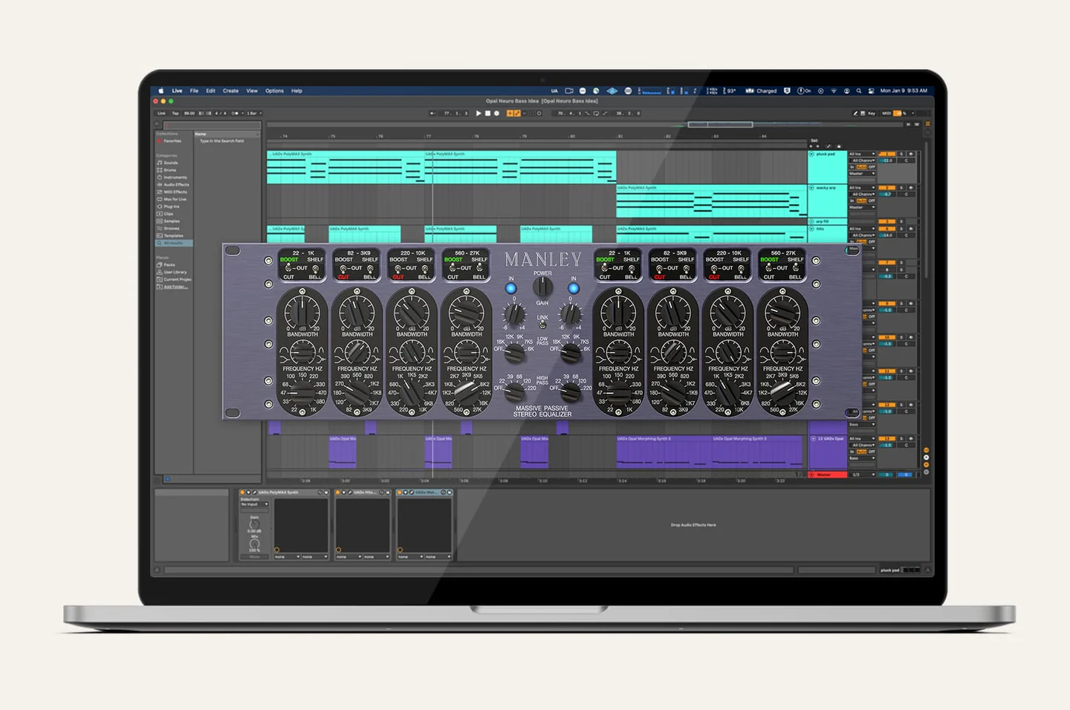This screenshot has width=1070, height=710.
Task: Flip the Boost/Cut switch on left 22-1K band
Action: point(289,268)
